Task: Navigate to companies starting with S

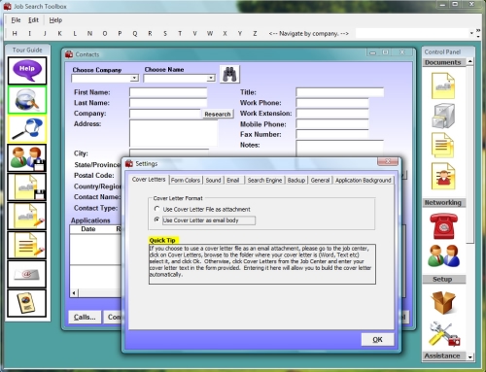Action: [165, 33]
